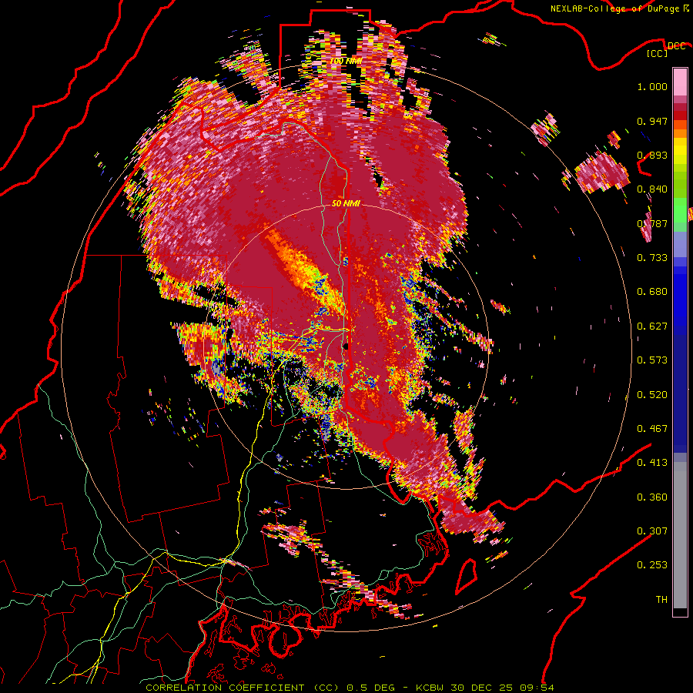The image size is (693, 693).
Task: Click the 0.520 color scale value
Action: (x=652, y=395)
